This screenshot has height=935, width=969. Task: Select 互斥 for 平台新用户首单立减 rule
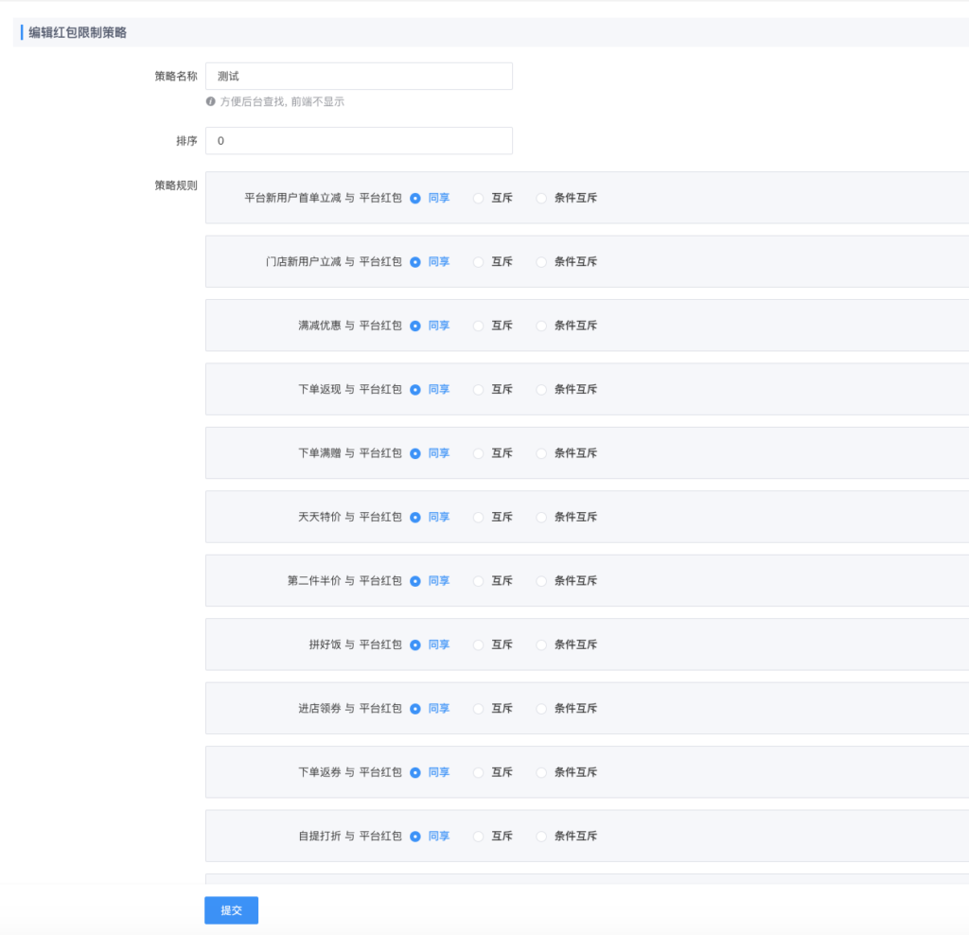point(479,199)
